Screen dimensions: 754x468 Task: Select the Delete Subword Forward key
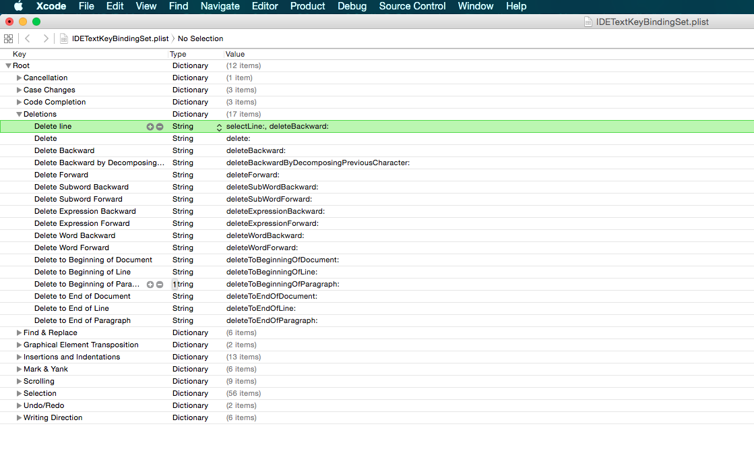pyautogui.click(x=78, y=199)
